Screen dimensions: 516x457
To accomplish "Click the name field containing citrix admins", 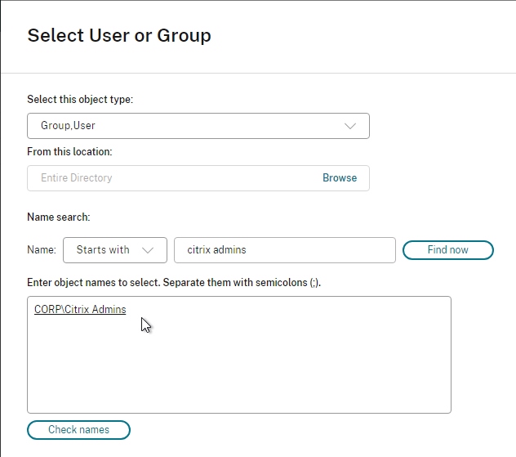I will (285, 250).
